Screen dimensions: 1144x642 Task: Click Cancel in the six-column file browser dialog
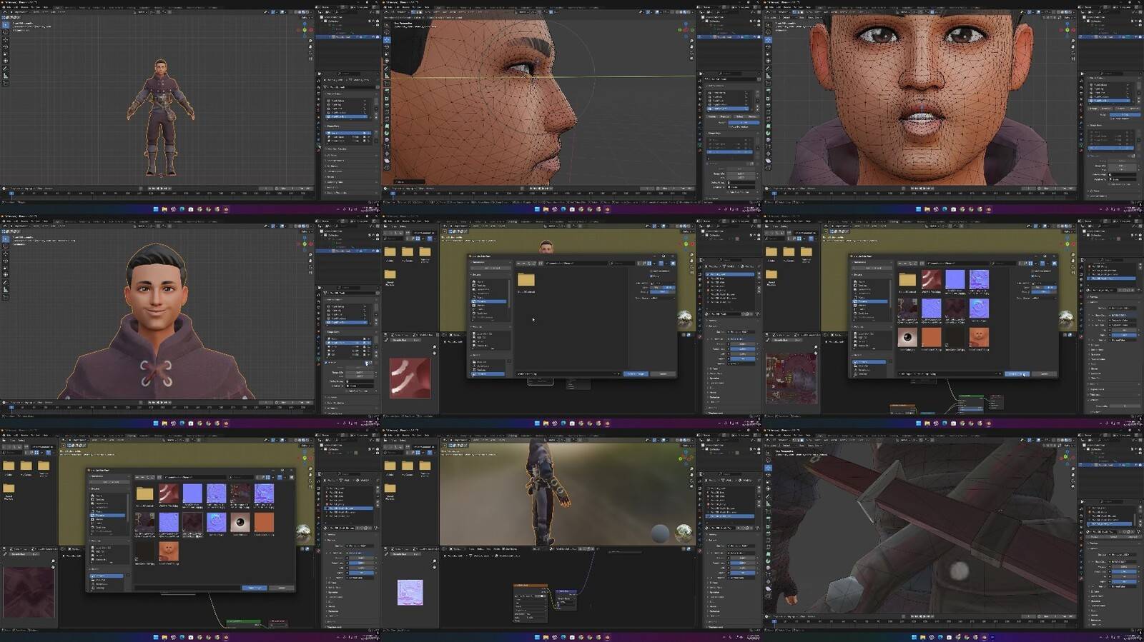click(x=282, y=588)
